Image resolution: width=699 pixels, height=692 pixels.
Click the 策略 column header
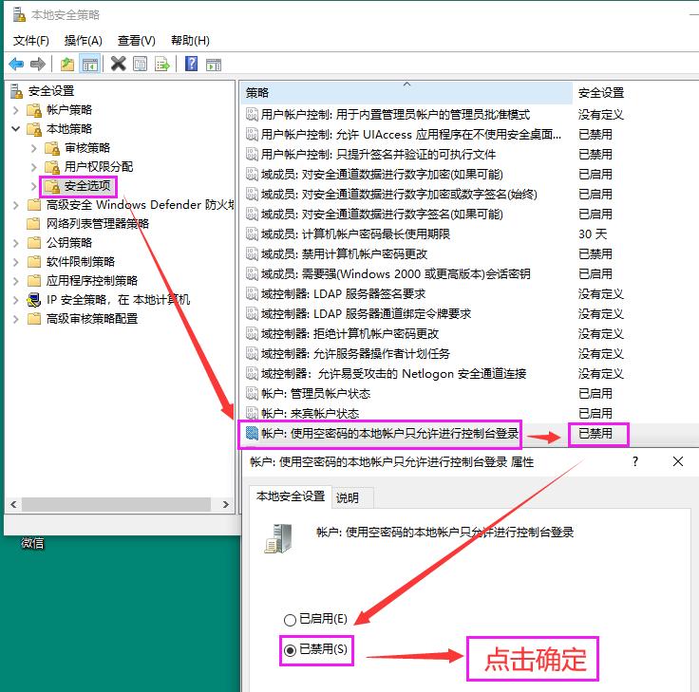tap(257, 92)
